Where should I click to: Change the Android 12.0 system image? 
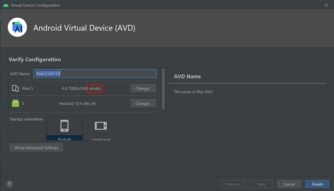143,103
